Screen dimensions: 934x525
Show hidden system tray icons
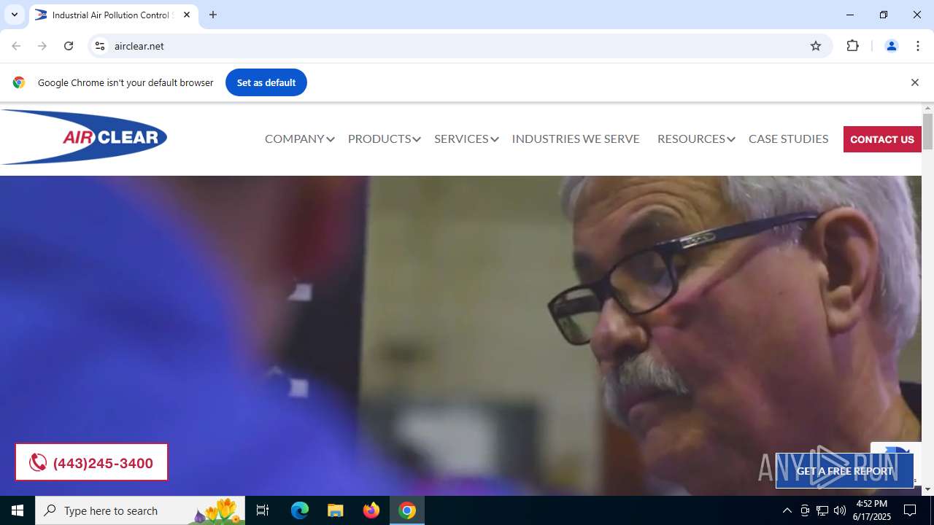tap(787, 510)
